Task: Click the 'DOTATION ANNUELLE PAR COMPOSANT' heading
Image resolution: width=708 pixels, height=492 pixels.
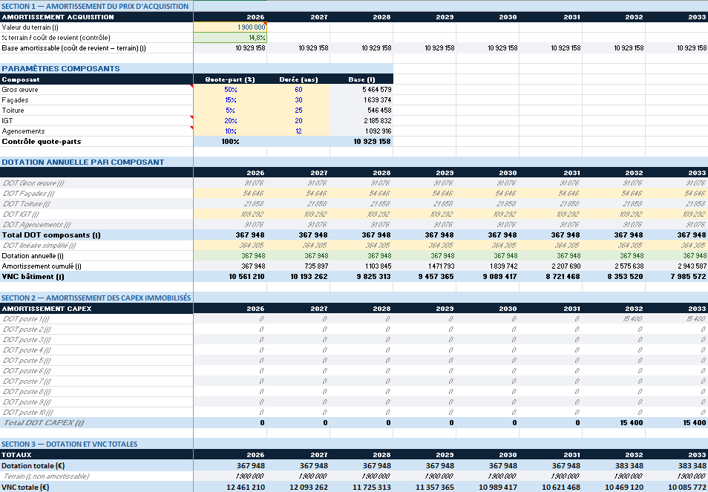Action: coord(83,162)
